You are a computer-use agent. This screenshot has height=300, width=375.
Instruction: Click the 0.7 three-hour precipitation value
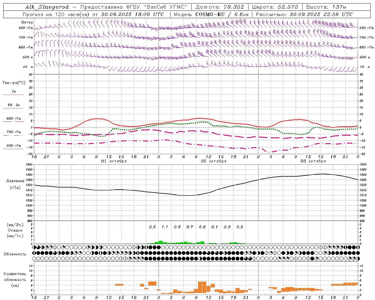[190, 227]
